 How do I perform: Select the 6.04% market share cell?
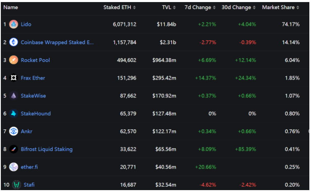point(292,60)
